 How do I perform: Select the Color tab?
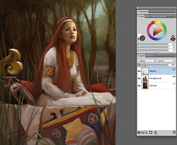[142, 16]
